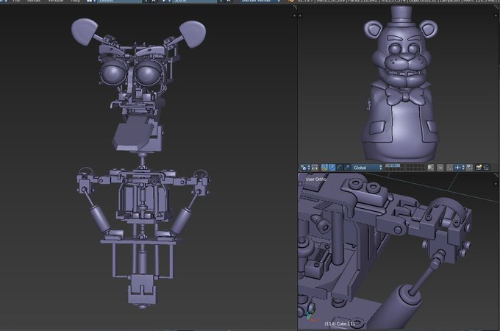
Task: Open the proportional editing mode icon
Action: [x=440, y=168]
